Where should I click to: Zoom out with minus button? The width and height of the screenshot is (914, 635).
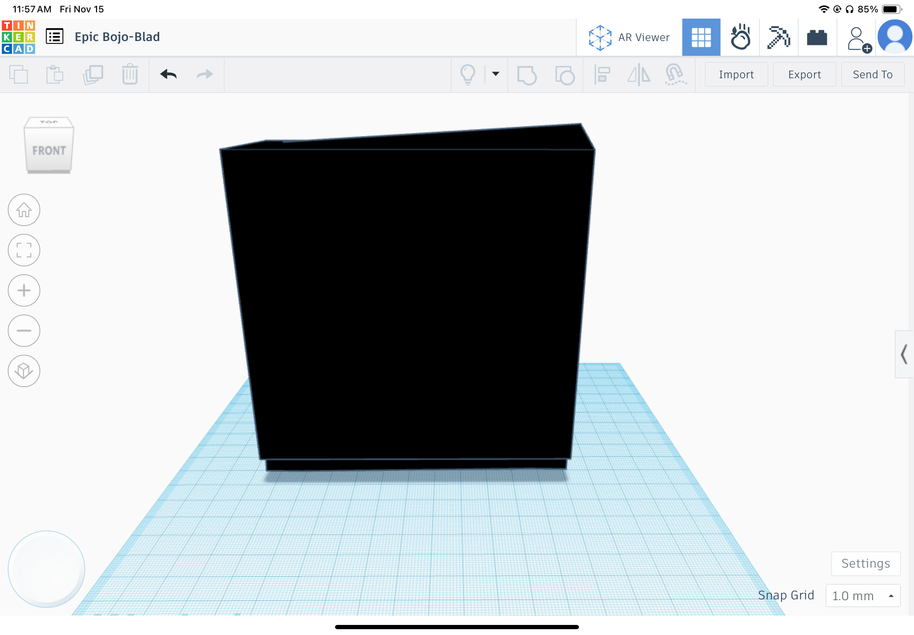[24, 331]
